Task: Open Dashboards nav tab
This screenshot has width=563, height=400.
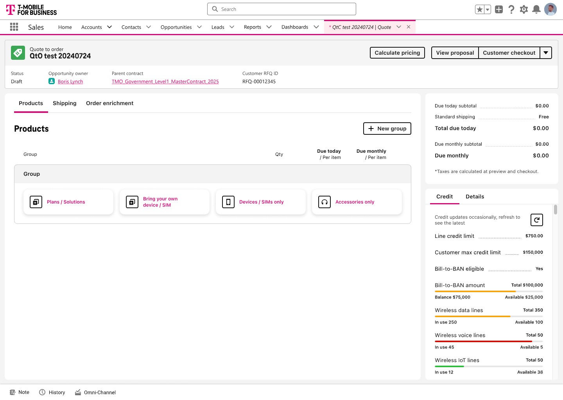Action: (x=295, y=27)
